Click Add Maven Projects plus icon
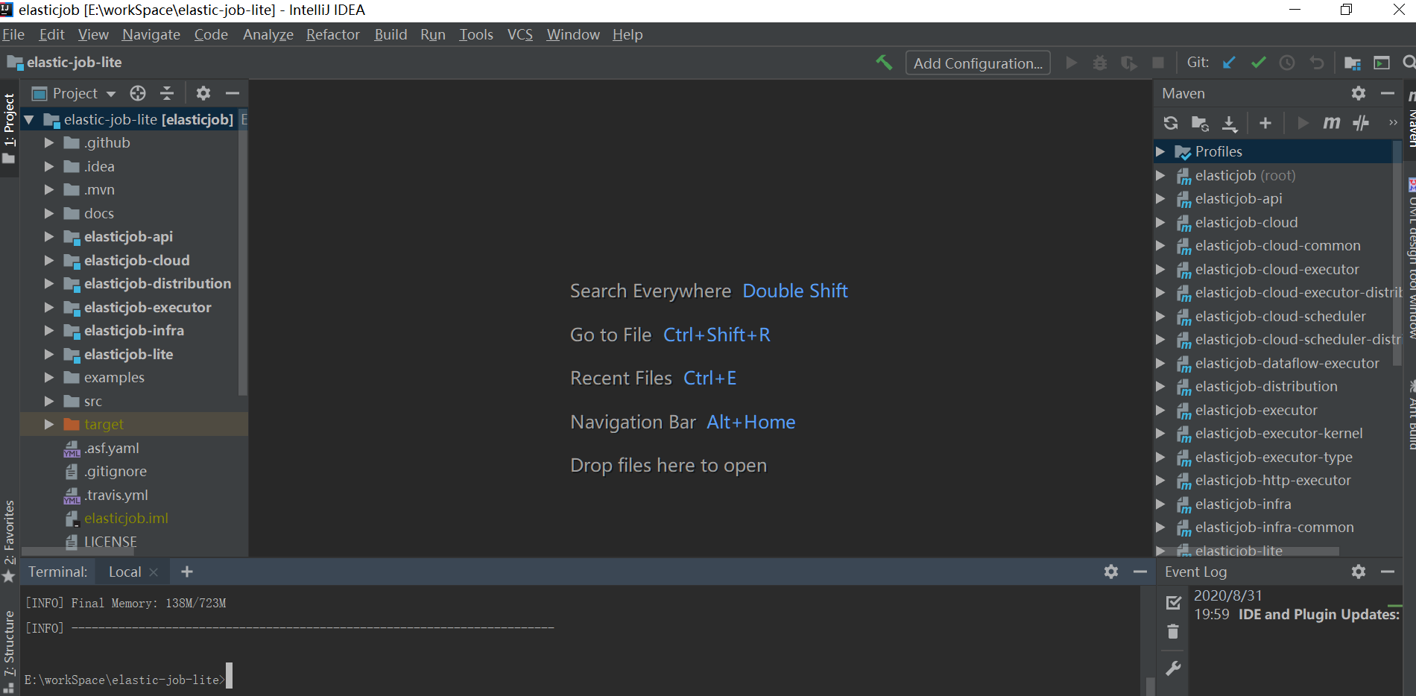1416x696 pixels. pyautogui.click(x=1265, y=123)
